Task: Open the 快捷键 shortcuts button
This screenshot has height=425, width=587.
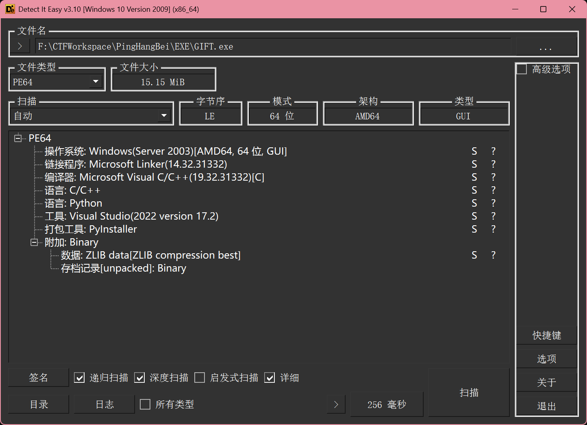Action: (547, 335)
